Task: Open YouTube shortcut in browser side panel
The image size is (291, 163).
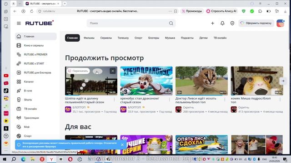Action: click(x=6, y=76)
